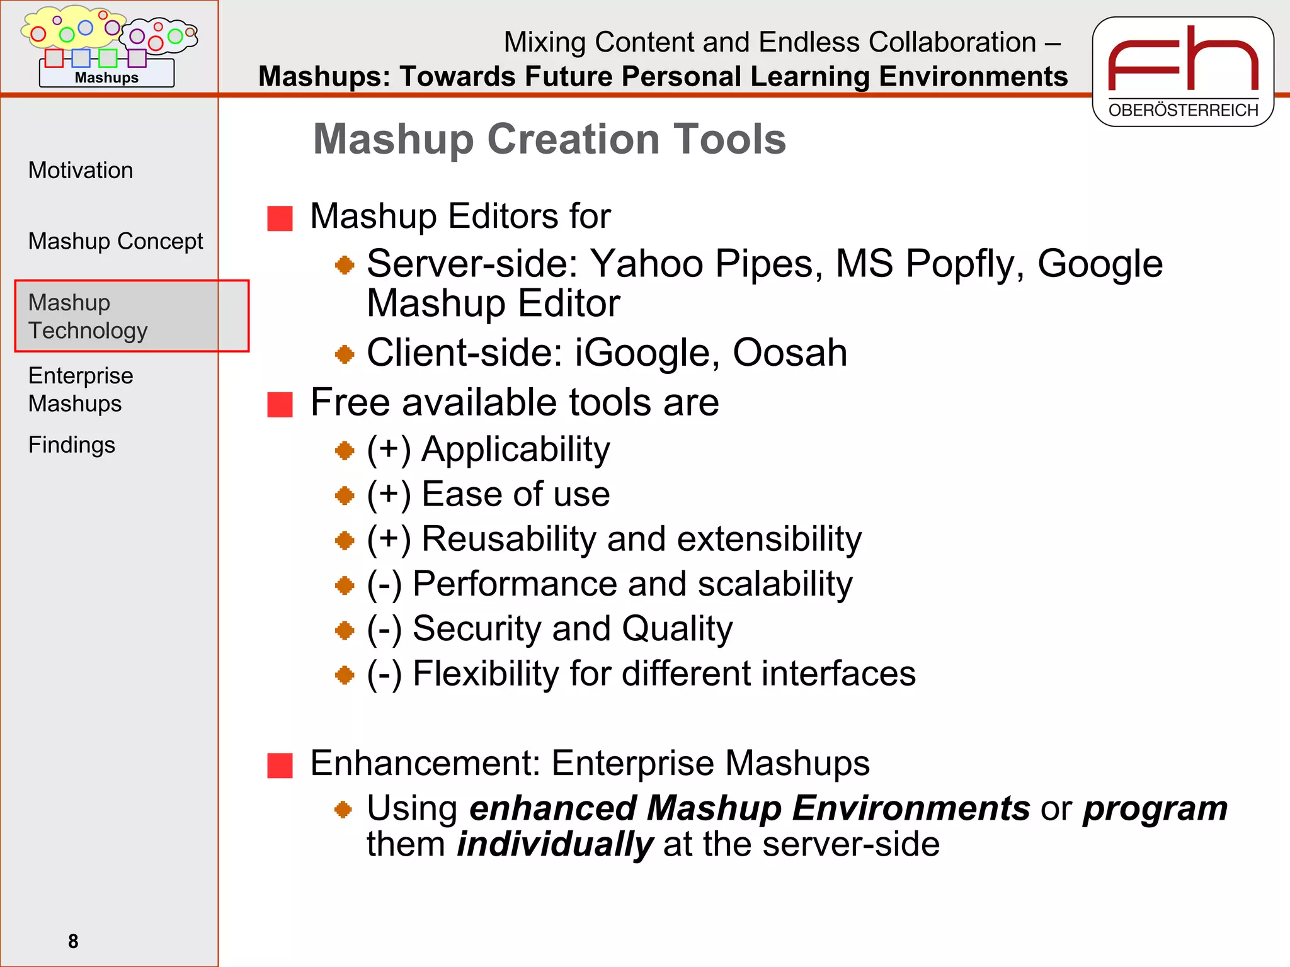Click the 'individually' bold italic word

(x=555, y=844)
